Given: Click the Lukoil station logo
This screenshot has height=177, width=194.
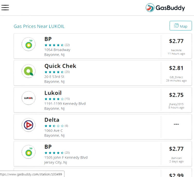Looking at the screenshot, I should pyautogui.click(x=29, y=98).
